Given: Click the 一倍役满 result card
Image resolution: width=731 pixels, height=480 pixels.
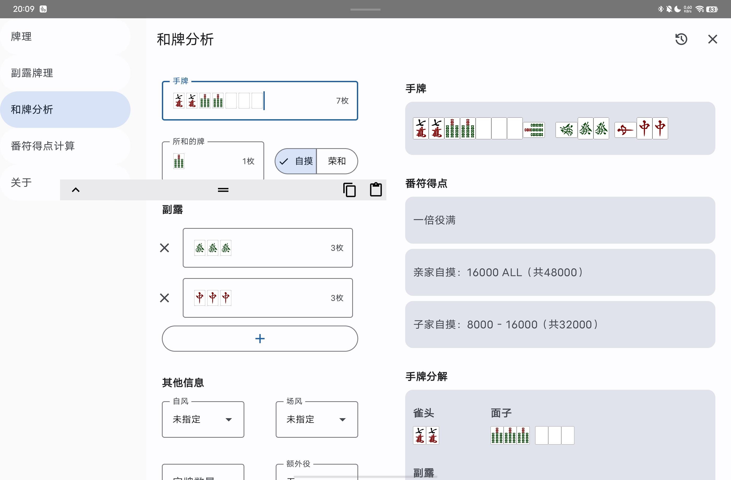Looking at the screenshot, I should tap(560, 220).
